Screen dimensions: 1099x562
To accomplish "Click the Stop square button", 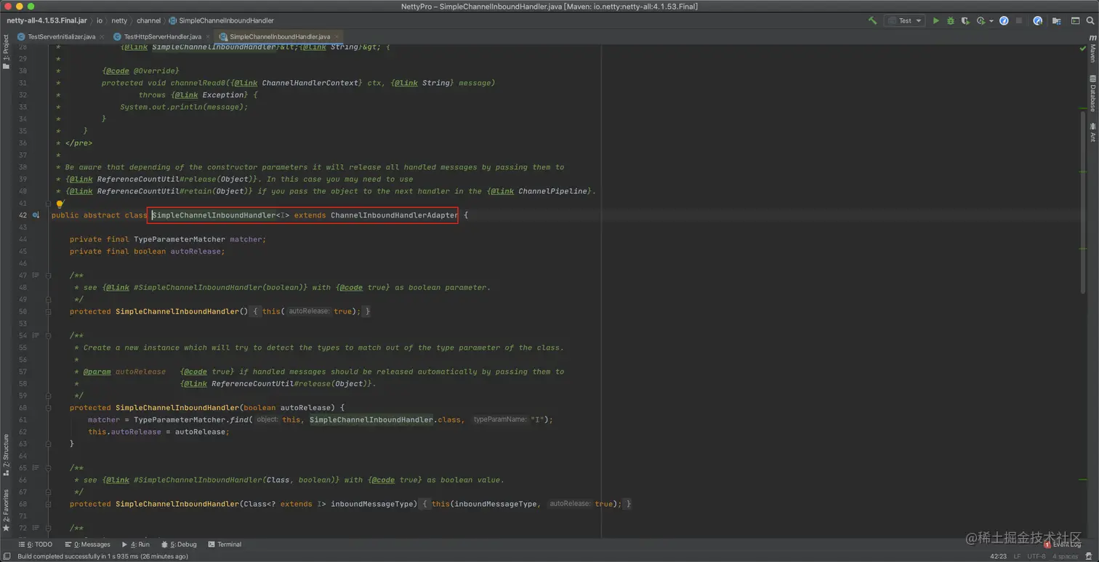I will coord(1019,21).
